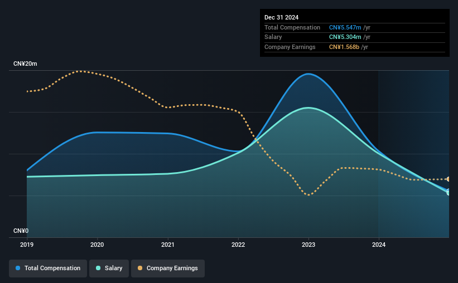458x283 pixels.
Task: Toggle the Company Earnings legend button
Action: pos(168,269)
